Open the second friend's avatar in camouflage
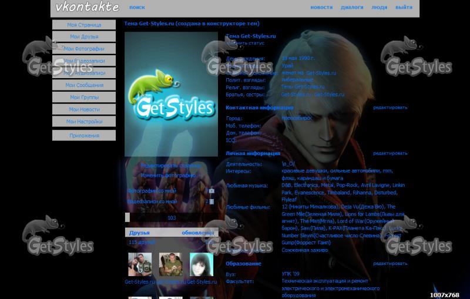 click(x=170, y=264)
